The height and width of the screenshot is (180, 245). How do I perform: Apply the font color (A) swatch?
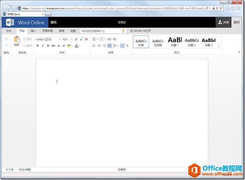coord(77,46)
